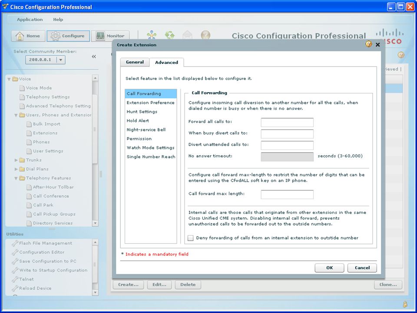Screen dimensions: 417x313
Task: Collapse left pane with double-chevron icon
Action: [x=94, y=57]
